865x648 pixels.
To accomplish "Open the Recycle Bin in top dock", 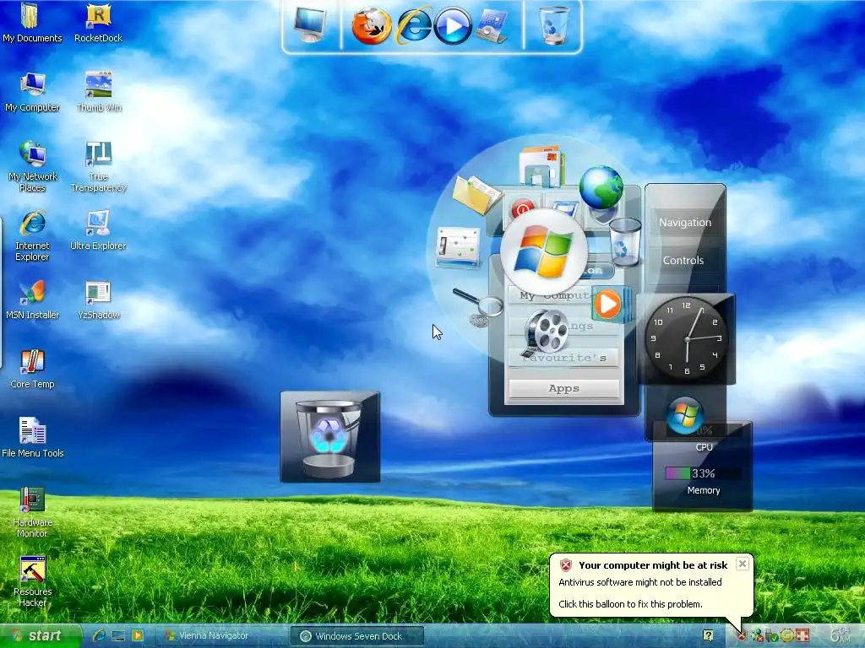I will coord(554,25).
